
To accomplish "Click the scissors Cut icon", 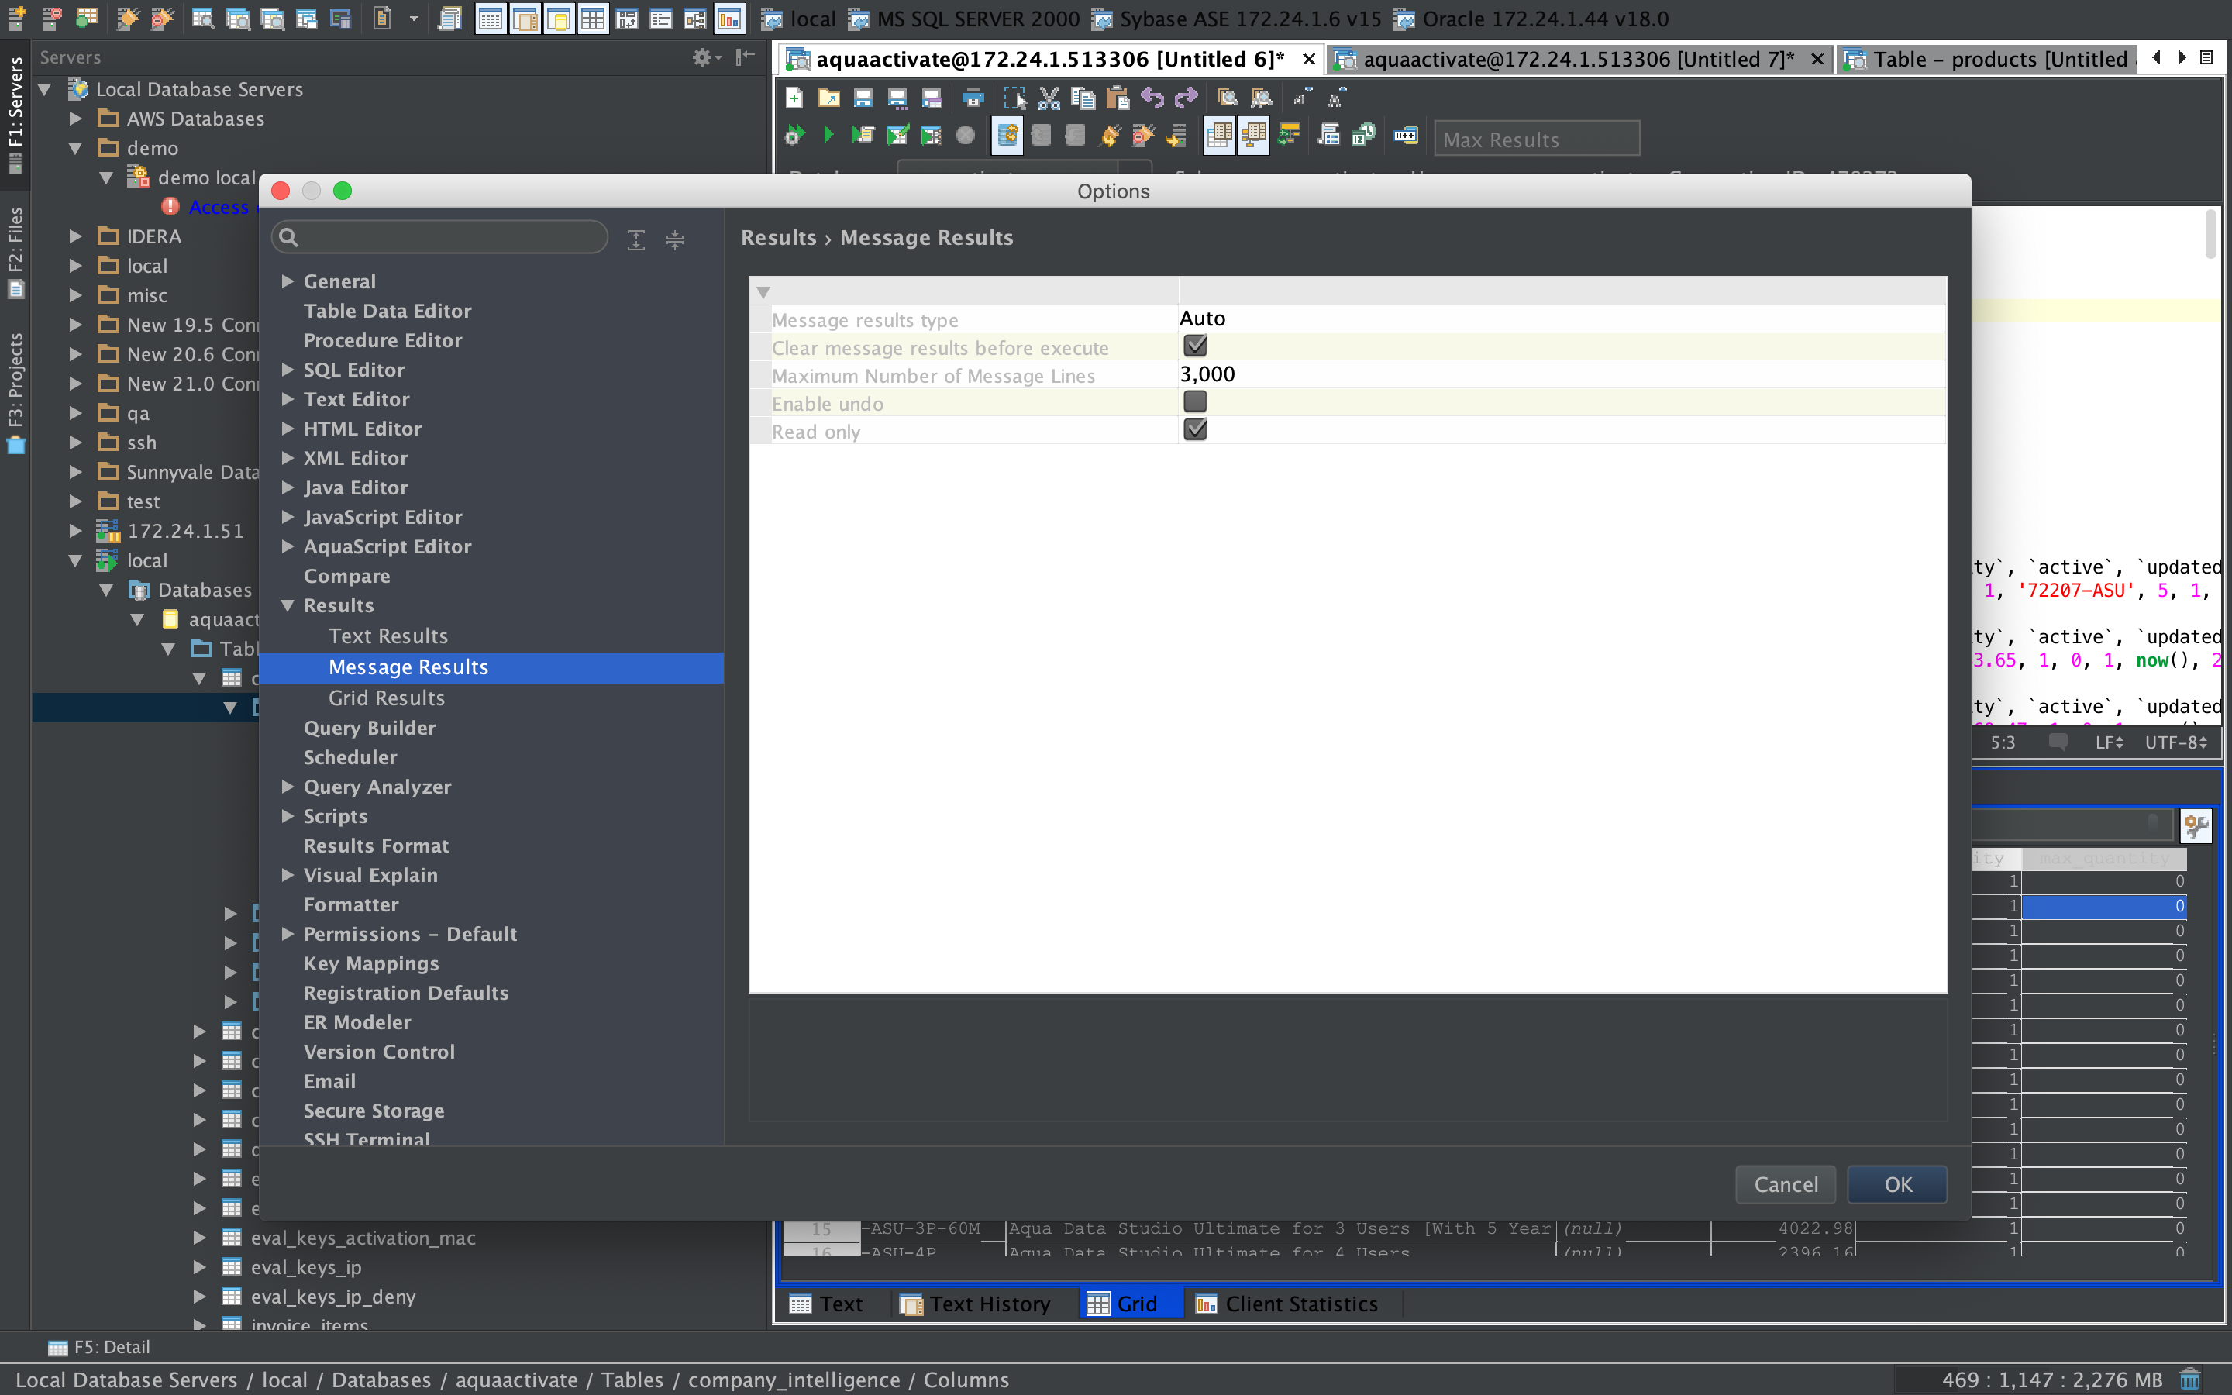I will pyautogui.click(x=1049, y=98).
